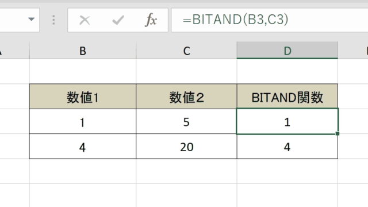The image size is (368, 207).
Task: Select cell D4 with result 4
Action: (x=287, y=147)
